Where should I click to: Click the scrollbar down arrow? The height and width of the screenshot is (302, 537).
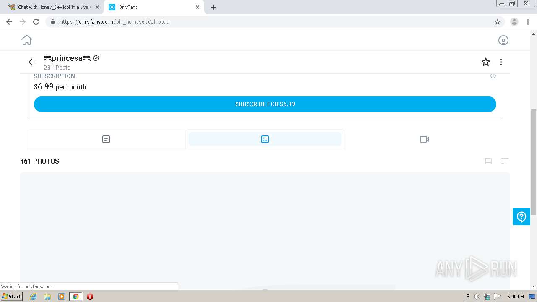coord(534,286)
